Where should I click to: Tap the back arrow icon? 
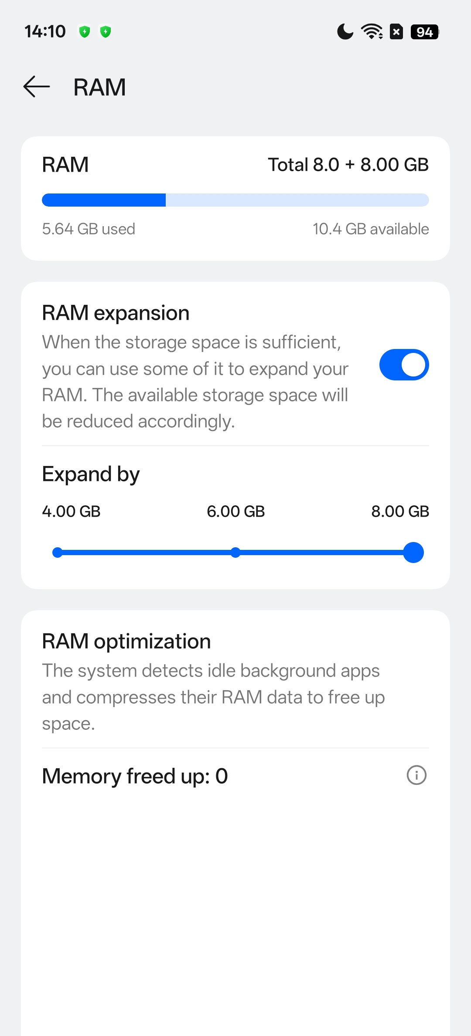click(x=37, y=86)
